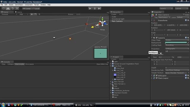Viewport: 190px width, 107px height.
Task: Toggle the Static checkbox
Action: [x=184, y=15]
